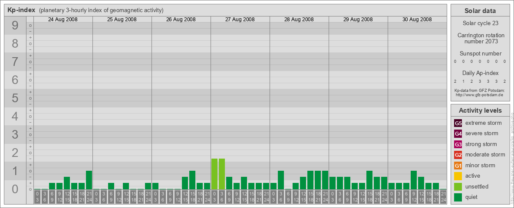The width and height of the screenshot is (514, 208).
Task: Click the yellow active level swatch
Action: click(x=458, y=176)
